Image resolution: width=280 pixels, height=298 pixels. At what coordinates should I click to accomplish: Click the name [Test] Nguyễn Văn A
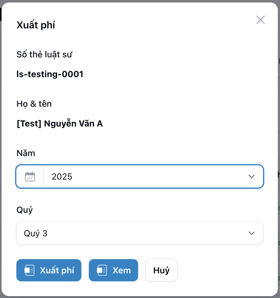click(60, 123)
